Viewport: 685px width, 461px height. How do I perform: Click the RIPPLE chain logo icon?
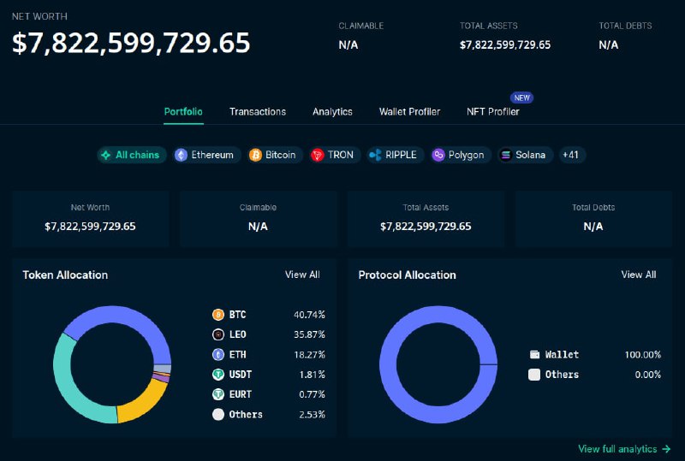point(375,155)
